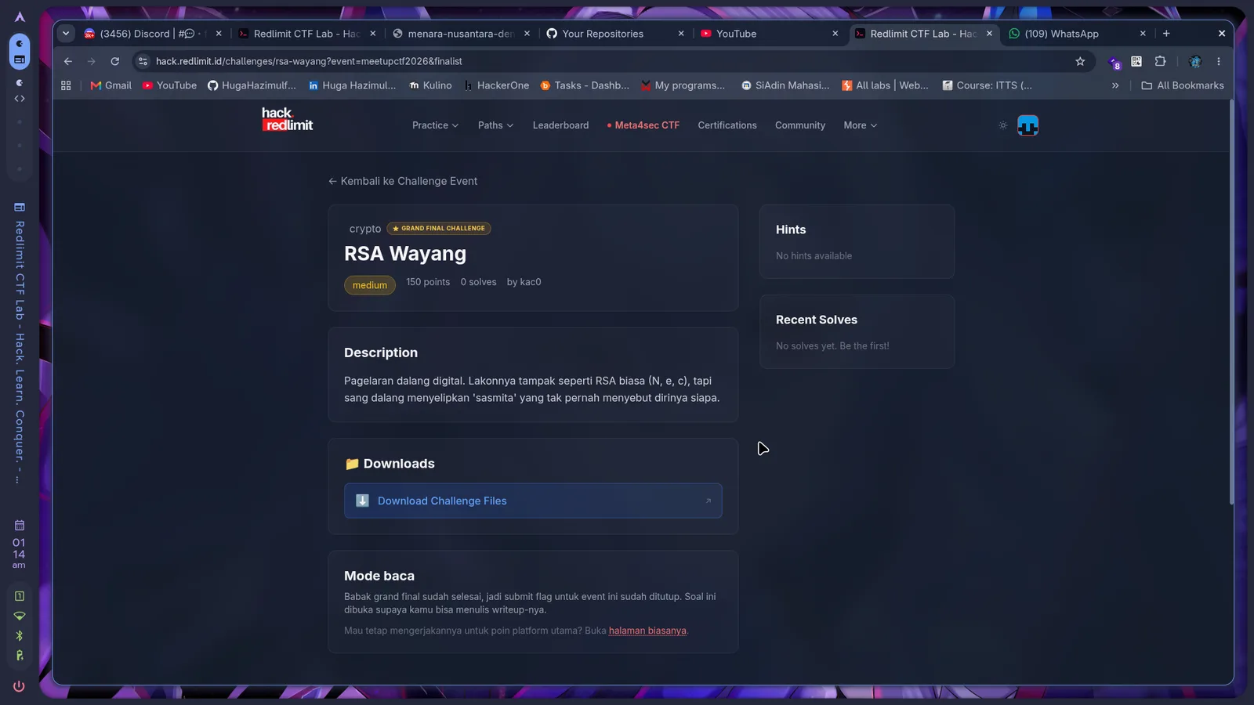
Task: Reload the page via the refresh icon
Action: 115,61
